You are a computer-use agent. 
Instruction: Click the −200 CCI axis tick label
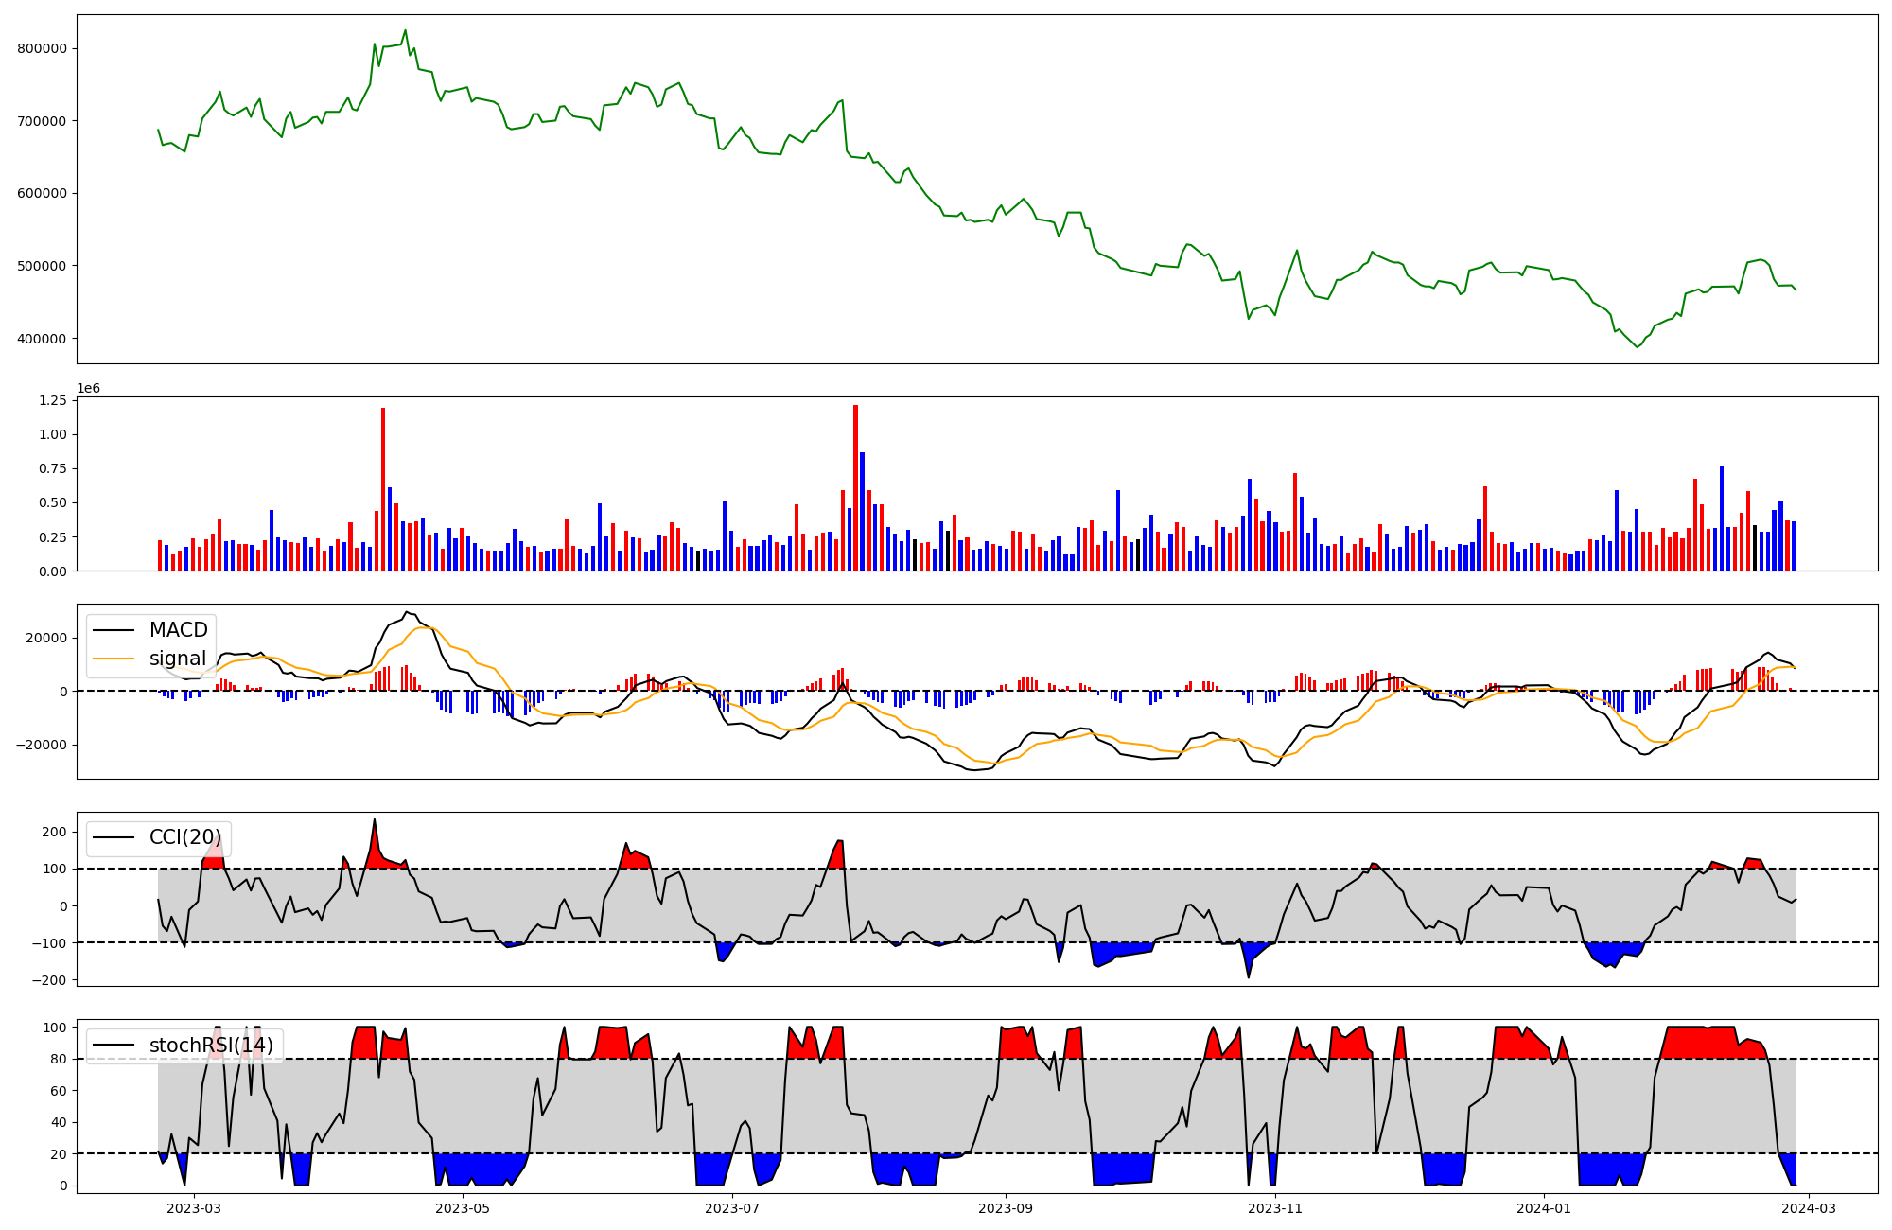click(x=47, y=980)
